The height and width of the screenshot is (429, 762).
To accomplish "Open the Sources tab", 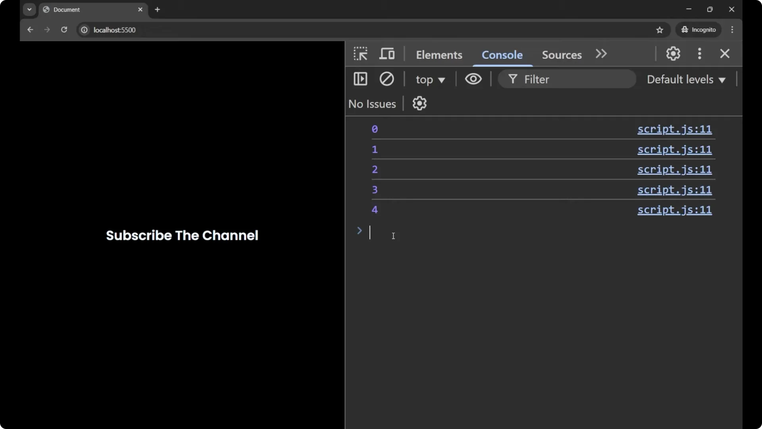I will (561, 55).
